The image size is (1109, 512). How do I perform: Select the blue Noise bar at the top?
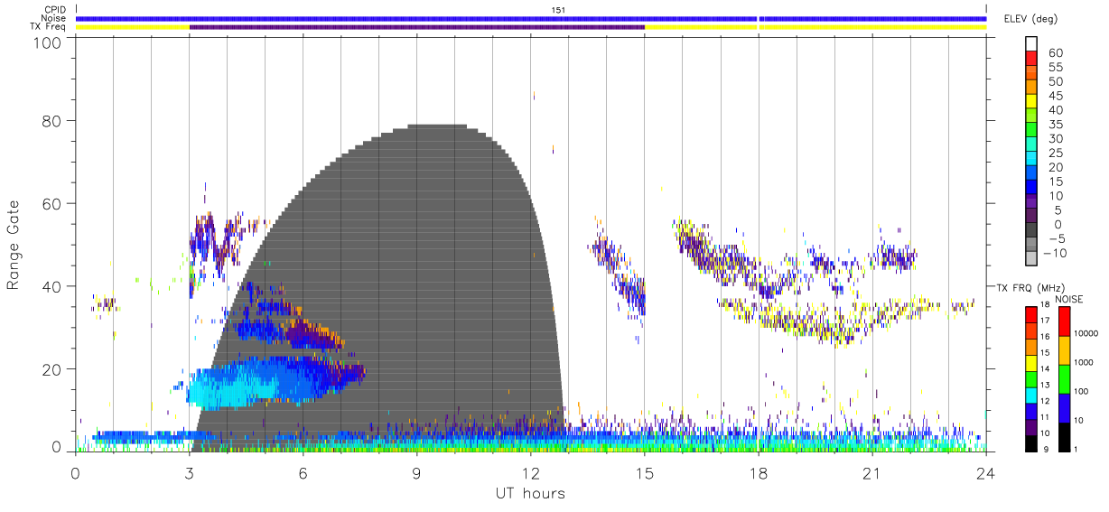[531, 18]
